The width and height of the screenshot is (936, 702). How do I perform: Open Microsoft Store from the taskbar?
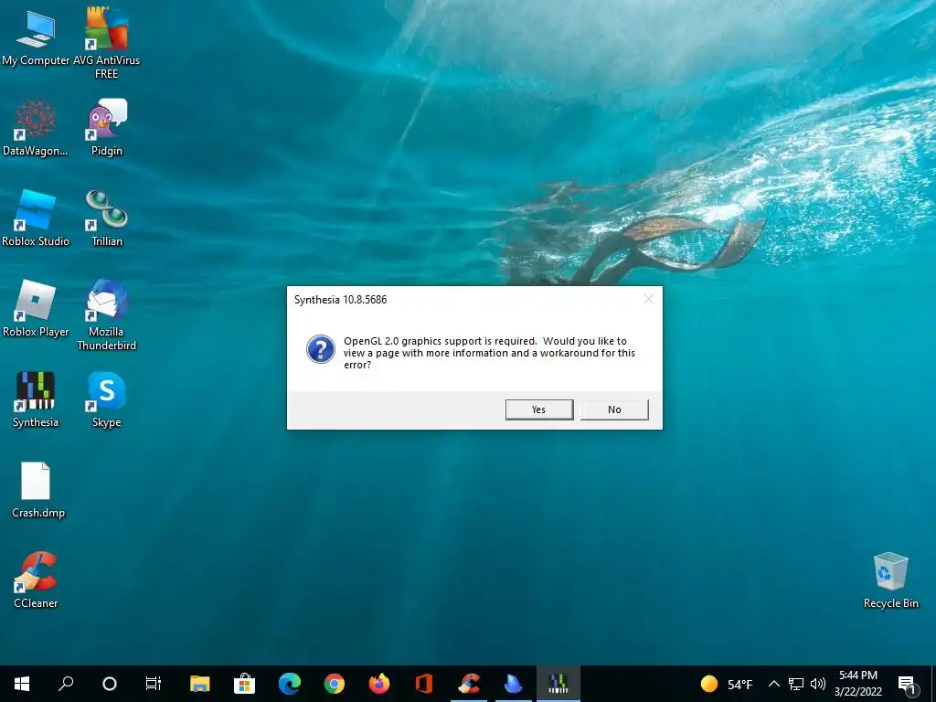pyautogui.click(x=245, y=684)
